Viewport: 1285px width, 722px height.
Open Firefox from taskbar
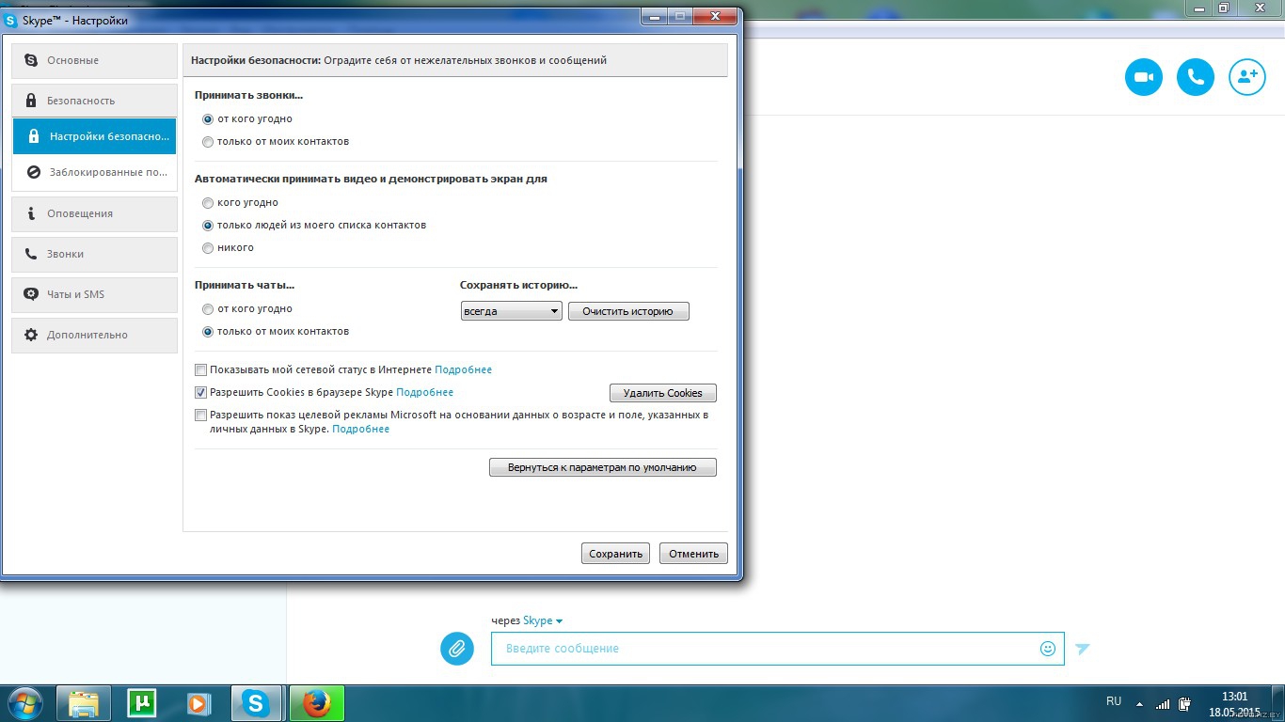click(x=317, y=703)
